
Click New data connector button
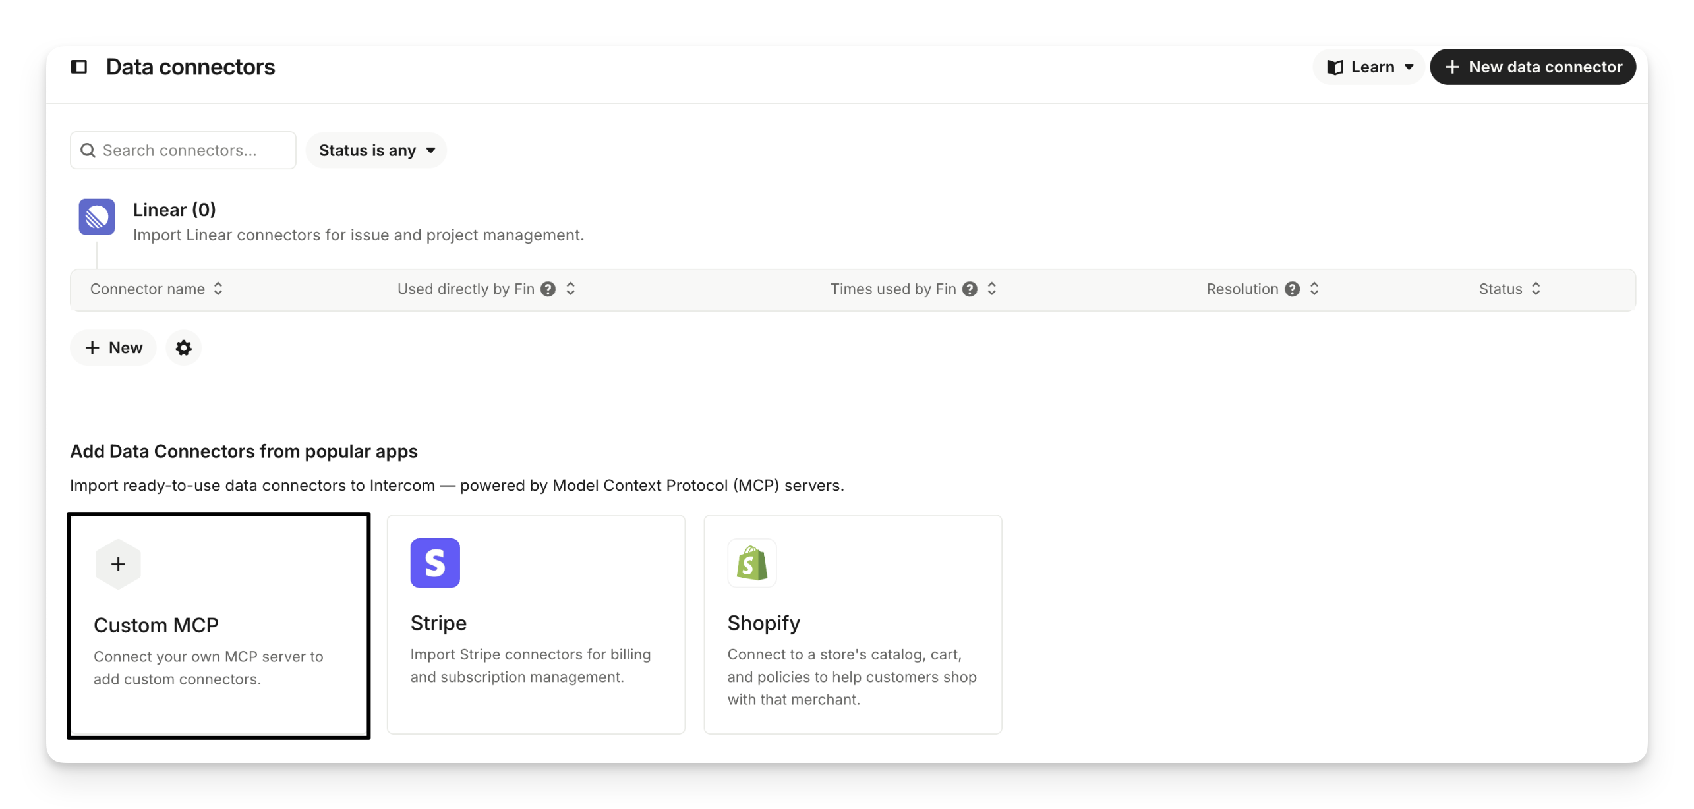[1533, 67]
